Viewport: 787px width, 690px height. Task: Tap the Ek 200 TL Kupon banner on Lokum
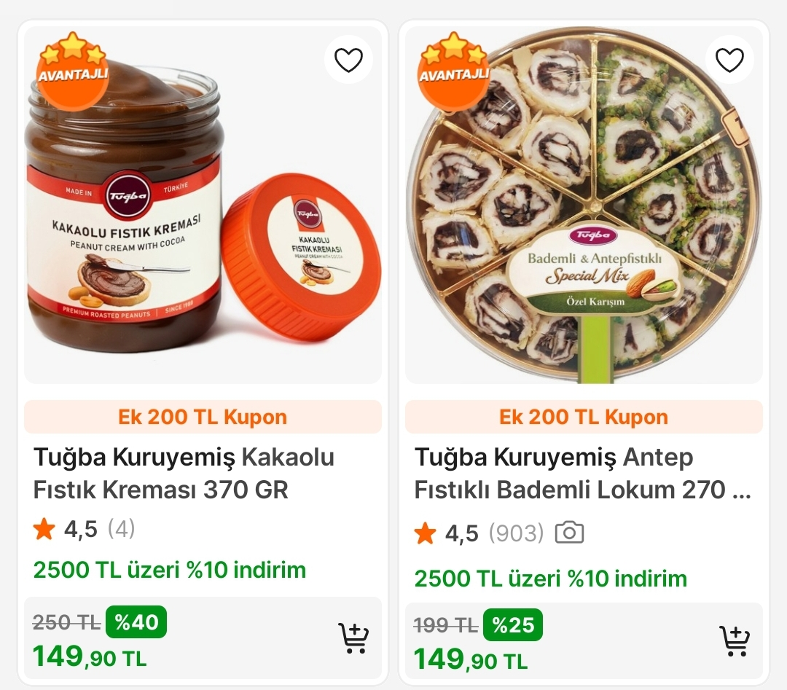point(584,417)
